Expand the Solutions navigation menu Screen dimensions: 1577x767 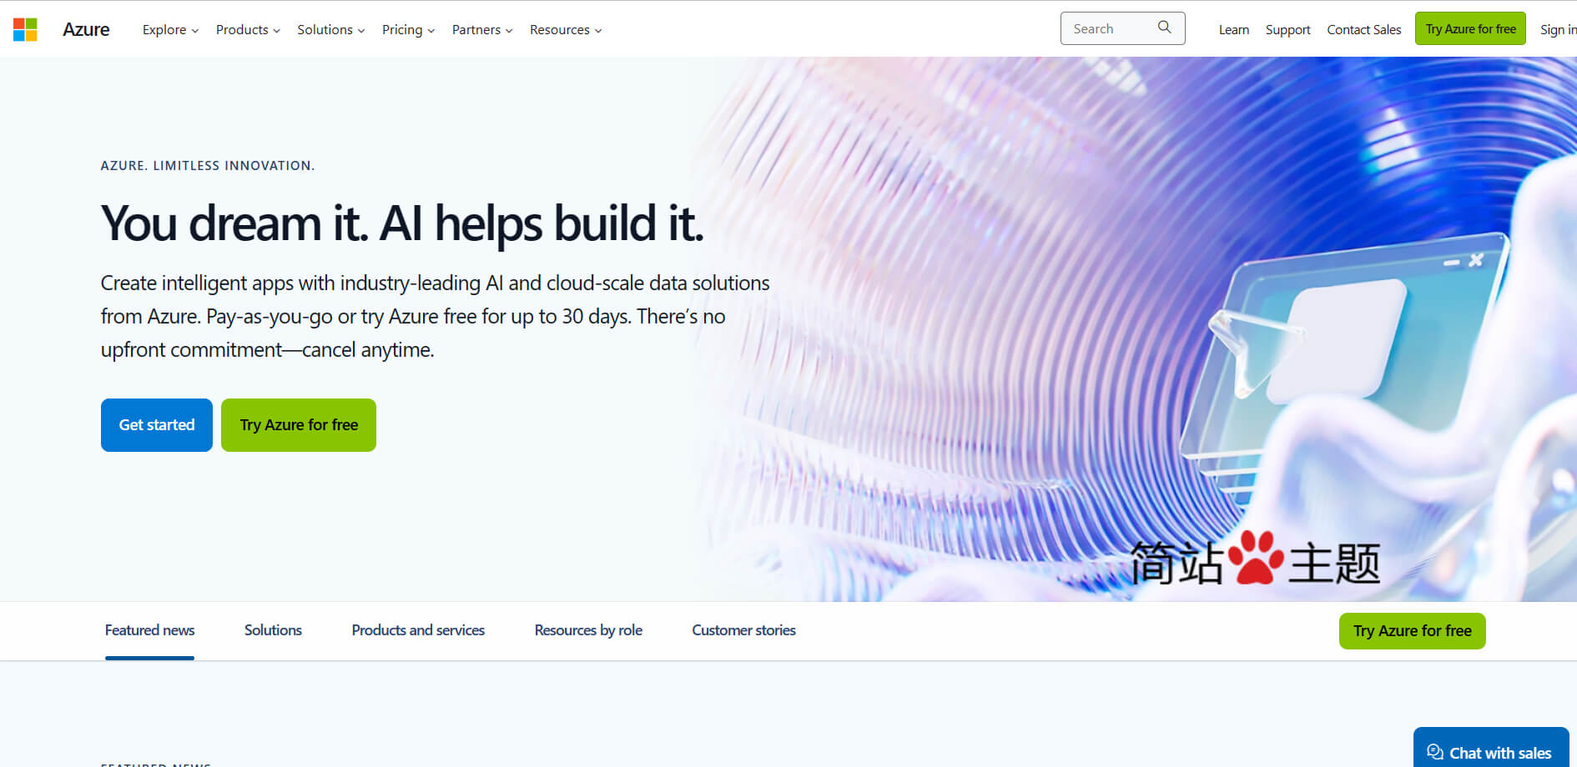pyautogui.click(x=330, y=30)
